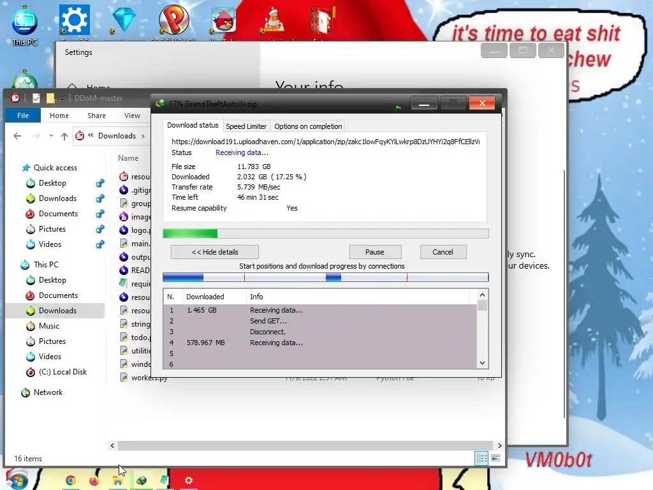Click the Explorer horizontal scrollbar right arrow
This screenshot has height=490, width=653.
499,445
